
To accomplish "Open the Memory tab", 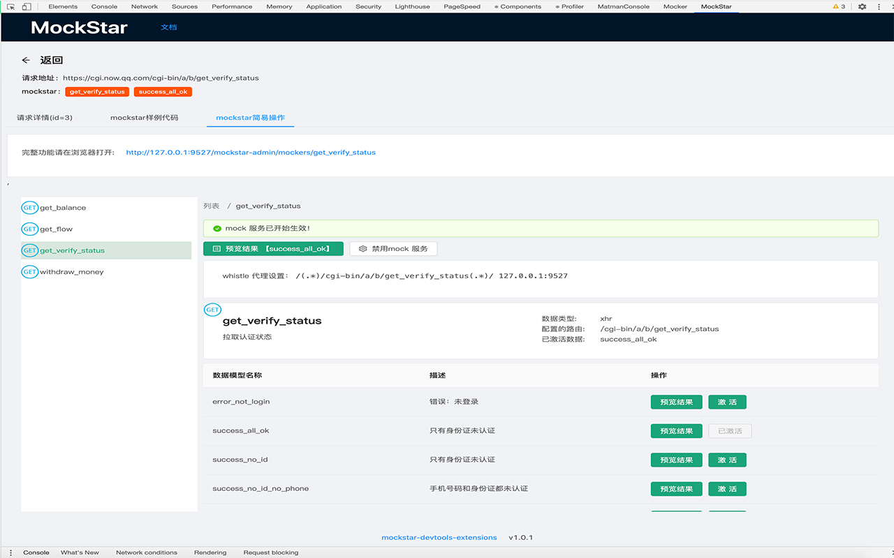I will pos(279,6).
